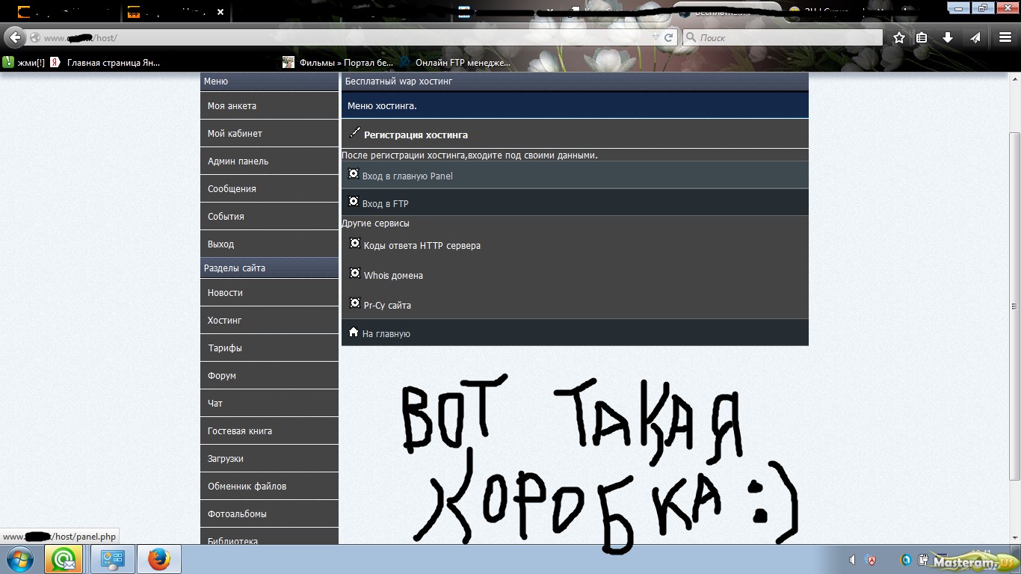Open the bookmarks list icon

[922, 37]
